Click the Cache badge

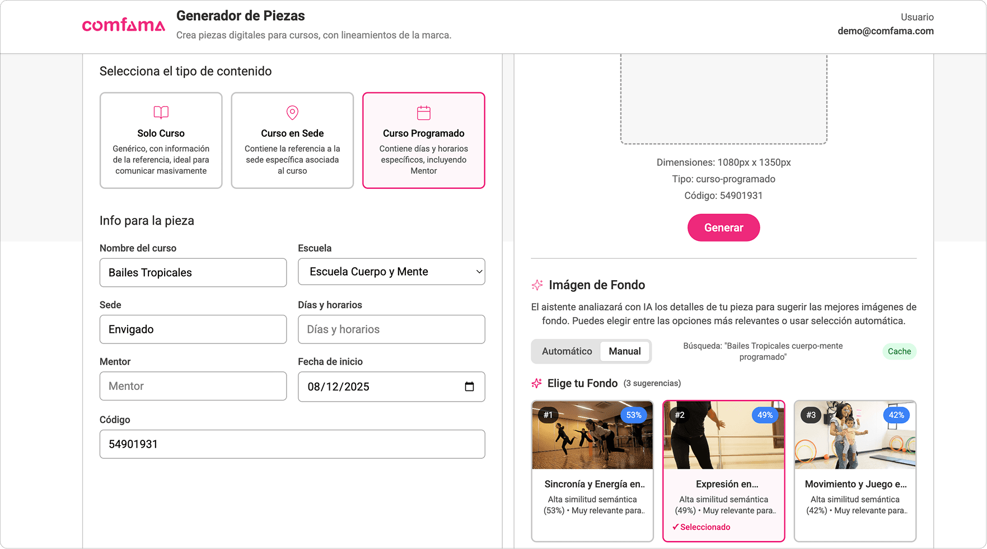pos(899,351)
